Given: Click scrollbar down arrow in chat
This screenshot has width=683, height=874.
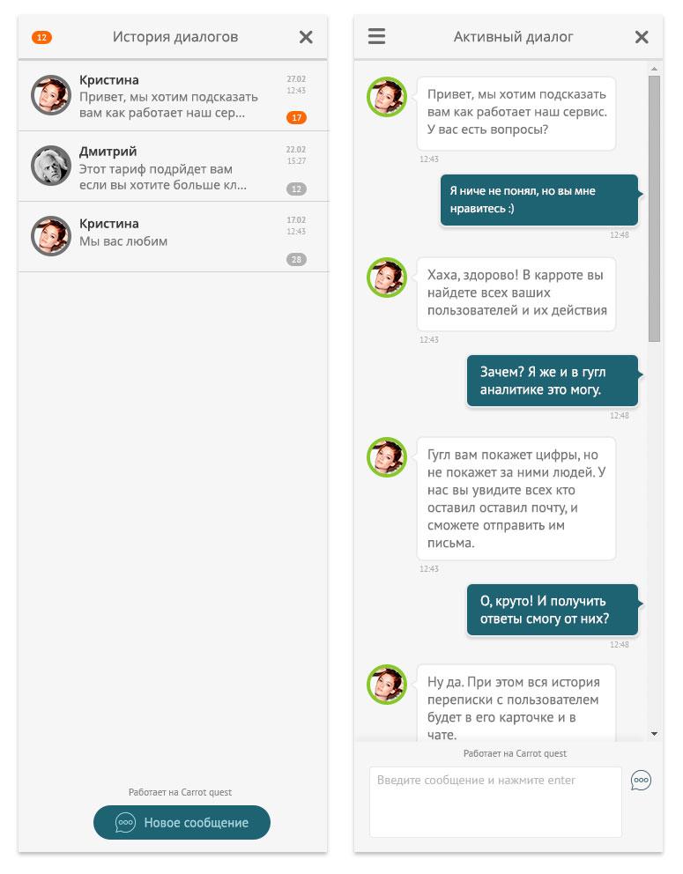Looking at the screenshot, I should click(x=654, y=733).
